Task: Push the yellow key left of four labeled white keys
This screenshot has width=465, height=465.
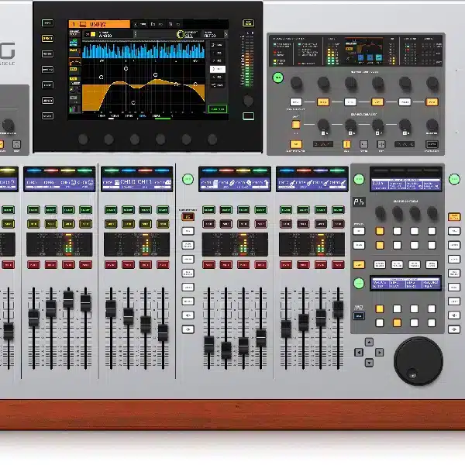Action: click(359, 265)
